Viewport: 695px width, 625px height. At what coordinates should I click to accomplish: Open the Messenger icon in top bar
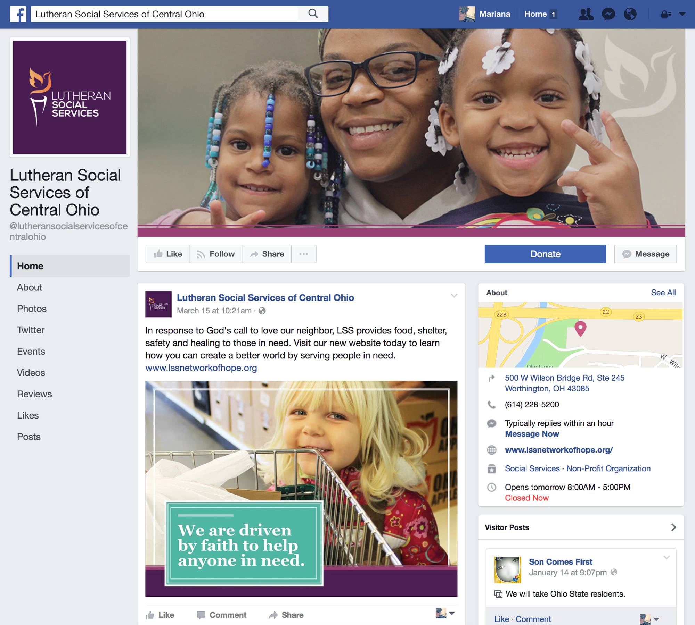click(x=608, y=14)
